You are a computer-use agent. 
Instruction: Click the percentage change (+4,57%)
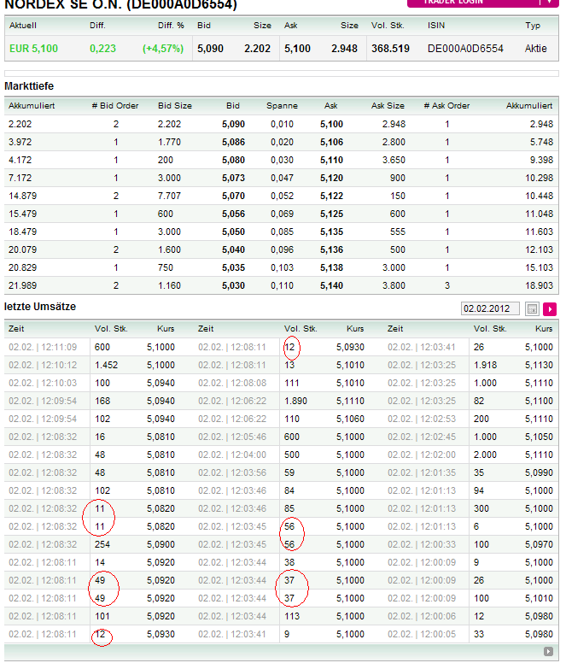coord(163,49)
